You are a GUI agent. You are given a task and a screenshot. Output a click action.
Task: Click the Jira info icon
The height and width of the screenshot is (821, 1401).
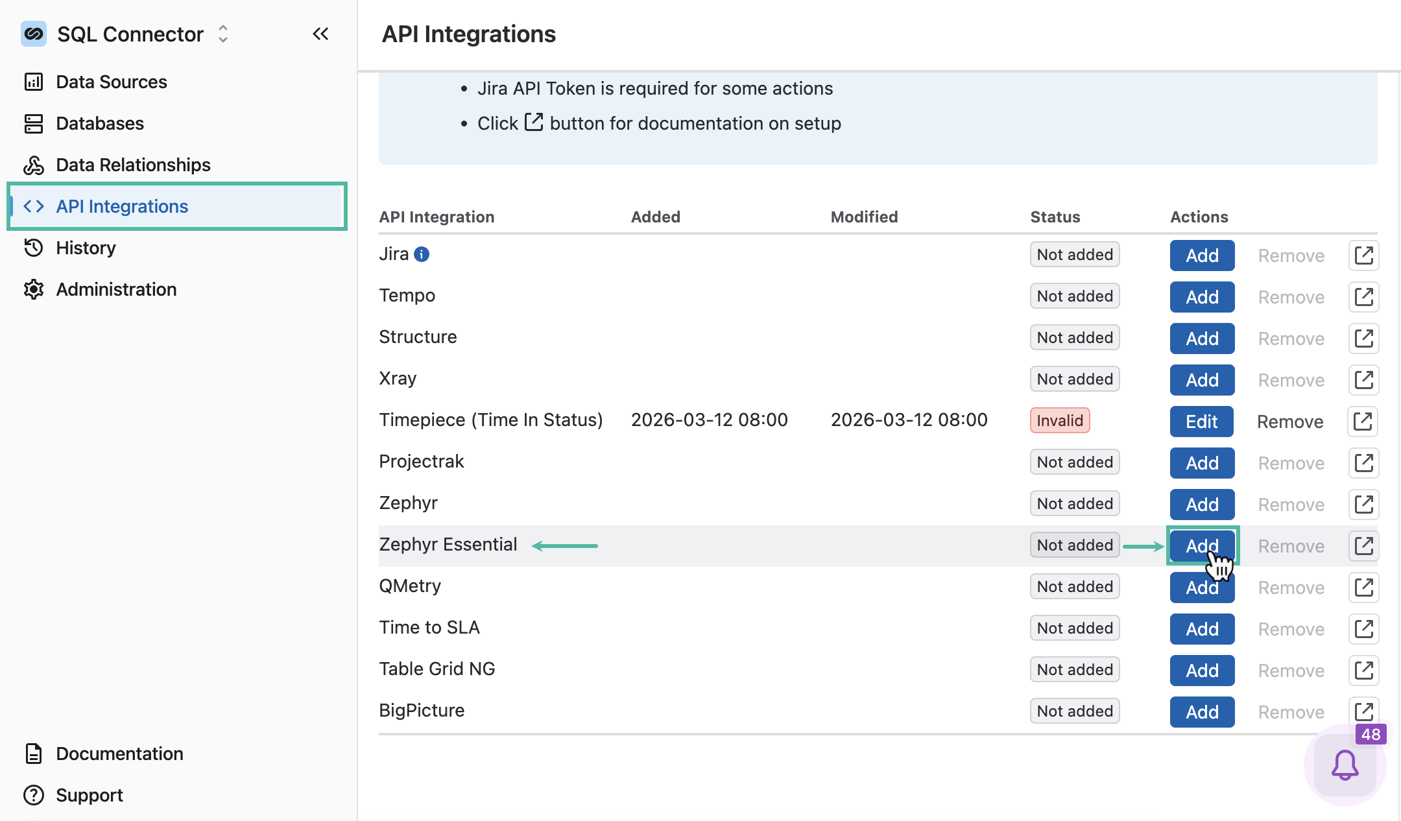(x=422, y=254)
